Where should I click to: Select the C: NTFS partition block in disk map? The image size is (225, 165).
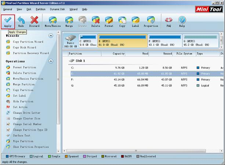click(88, 41)
